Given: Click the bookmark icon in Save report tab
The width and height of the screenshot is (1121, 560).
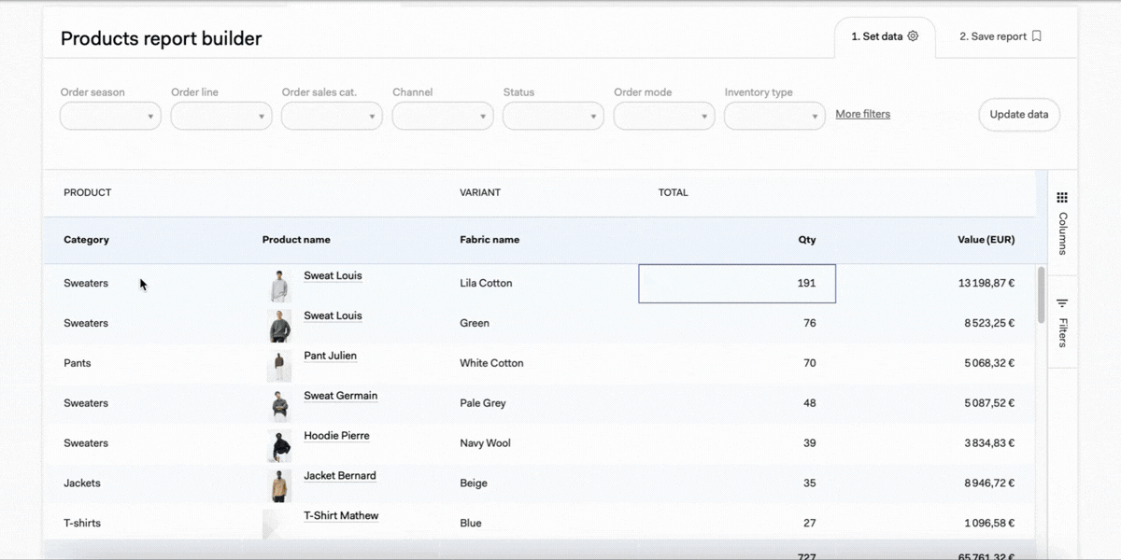Looking at the screenshot, I should coord(1037,36).
